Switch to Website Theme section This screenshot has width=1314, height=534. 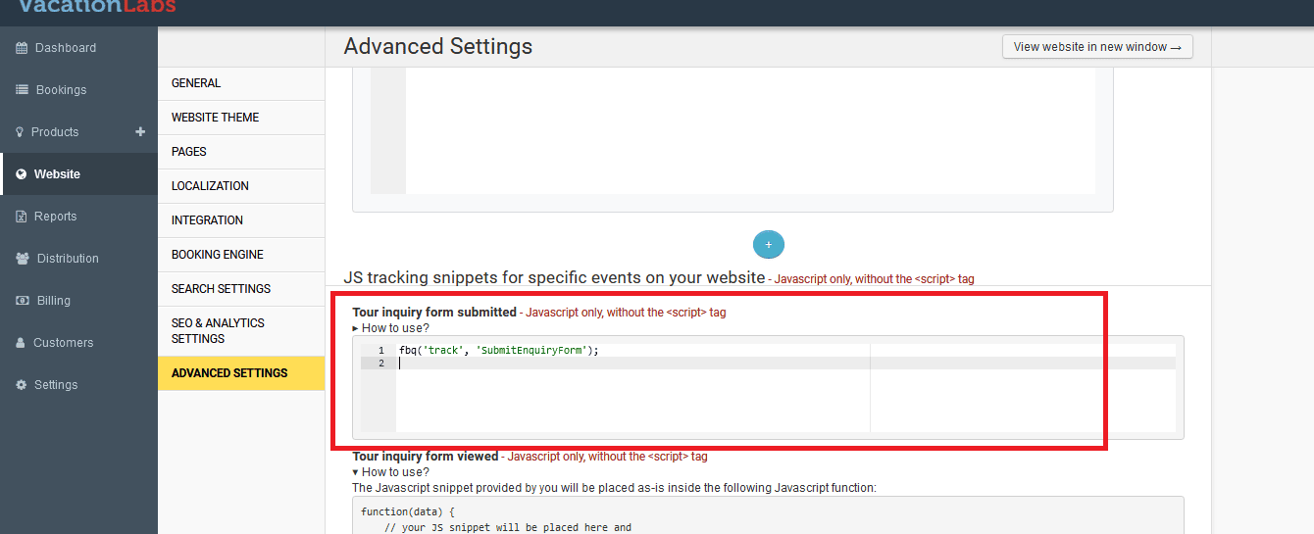click(216, 118)
